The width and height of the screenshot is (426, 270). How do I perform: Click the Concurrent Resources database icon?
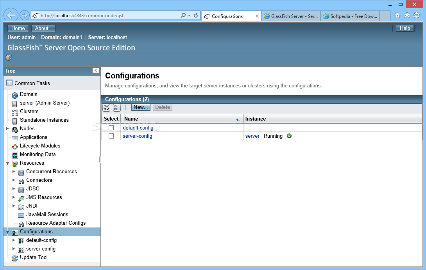tap(21, 172)
